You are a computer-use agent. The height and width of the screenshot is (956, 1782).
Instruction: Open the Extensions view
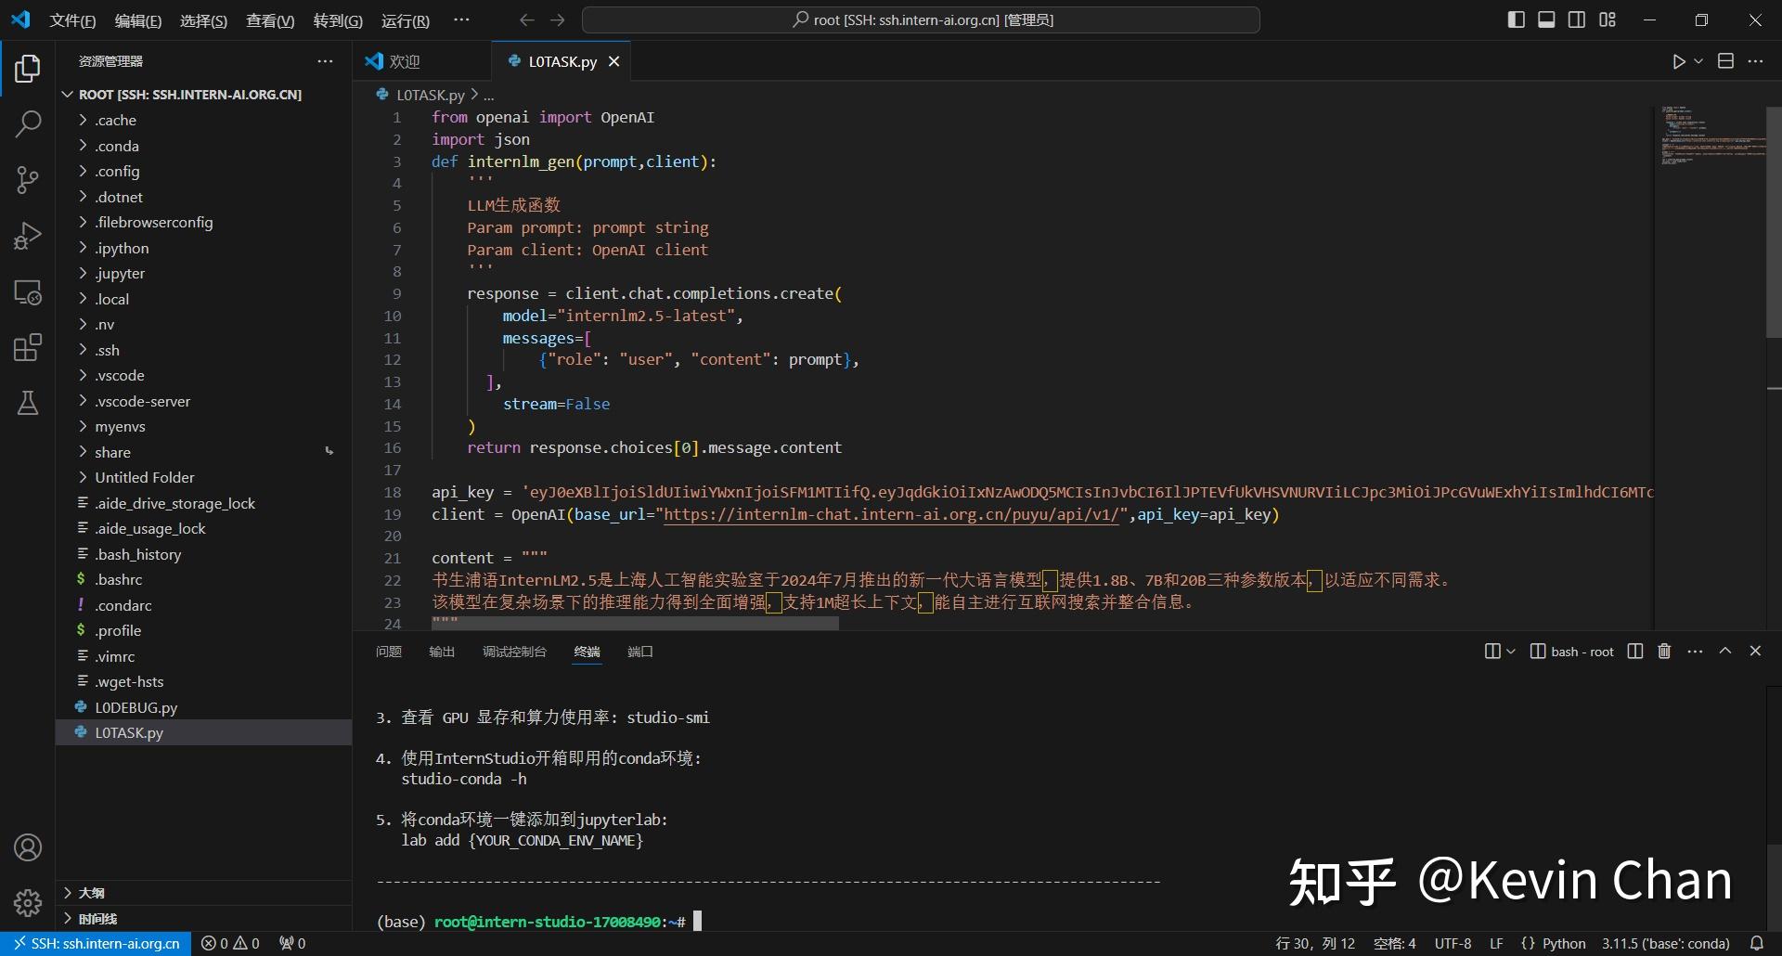(x=28, y=347)
